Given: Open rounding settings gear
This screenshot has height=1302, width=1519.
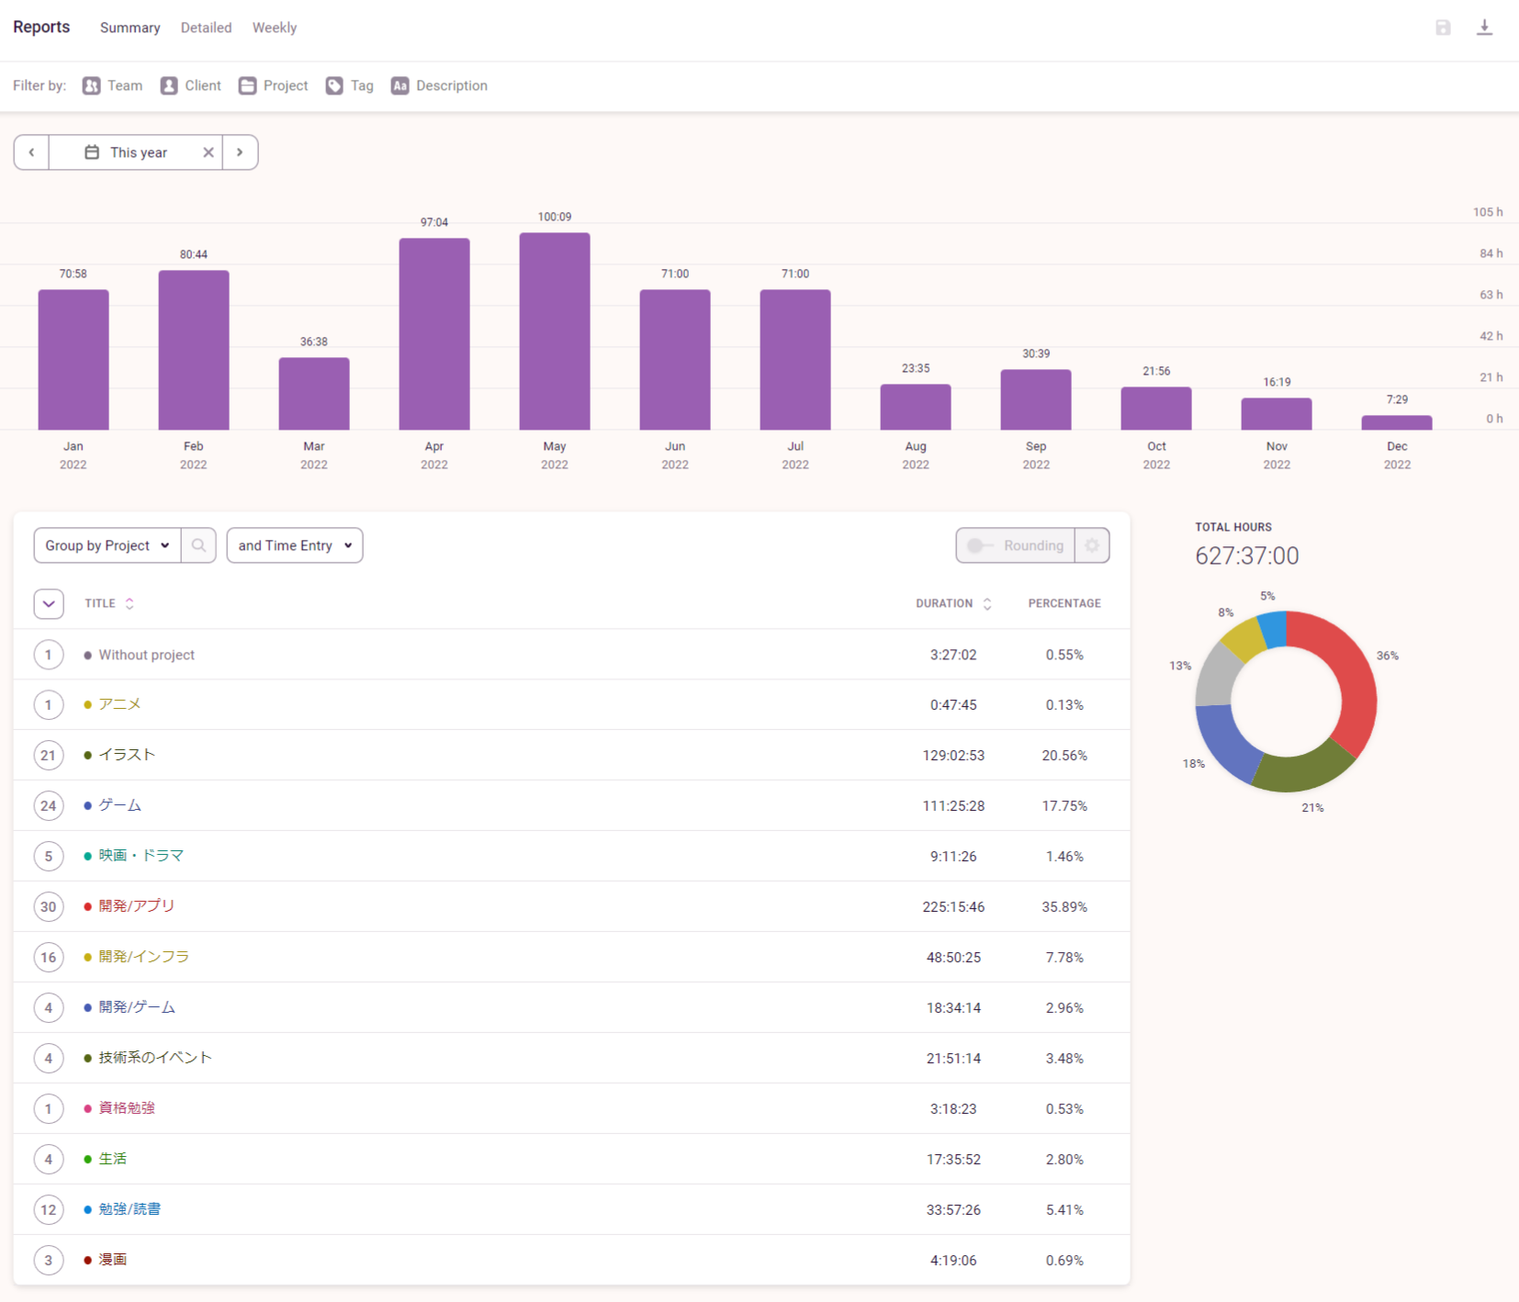Looking at the screenshot, I should click(1092, 545).
